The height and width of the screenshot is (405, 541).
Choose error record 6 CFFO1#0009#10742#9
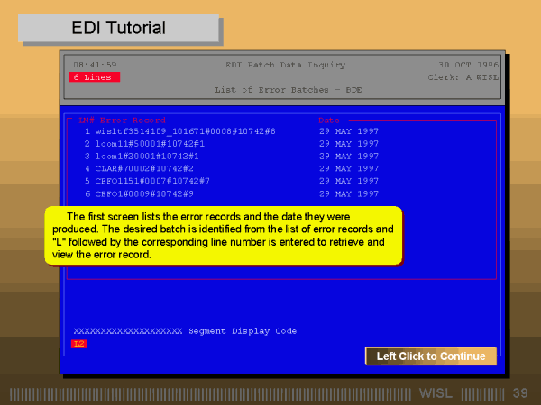[x=144, y=193]
